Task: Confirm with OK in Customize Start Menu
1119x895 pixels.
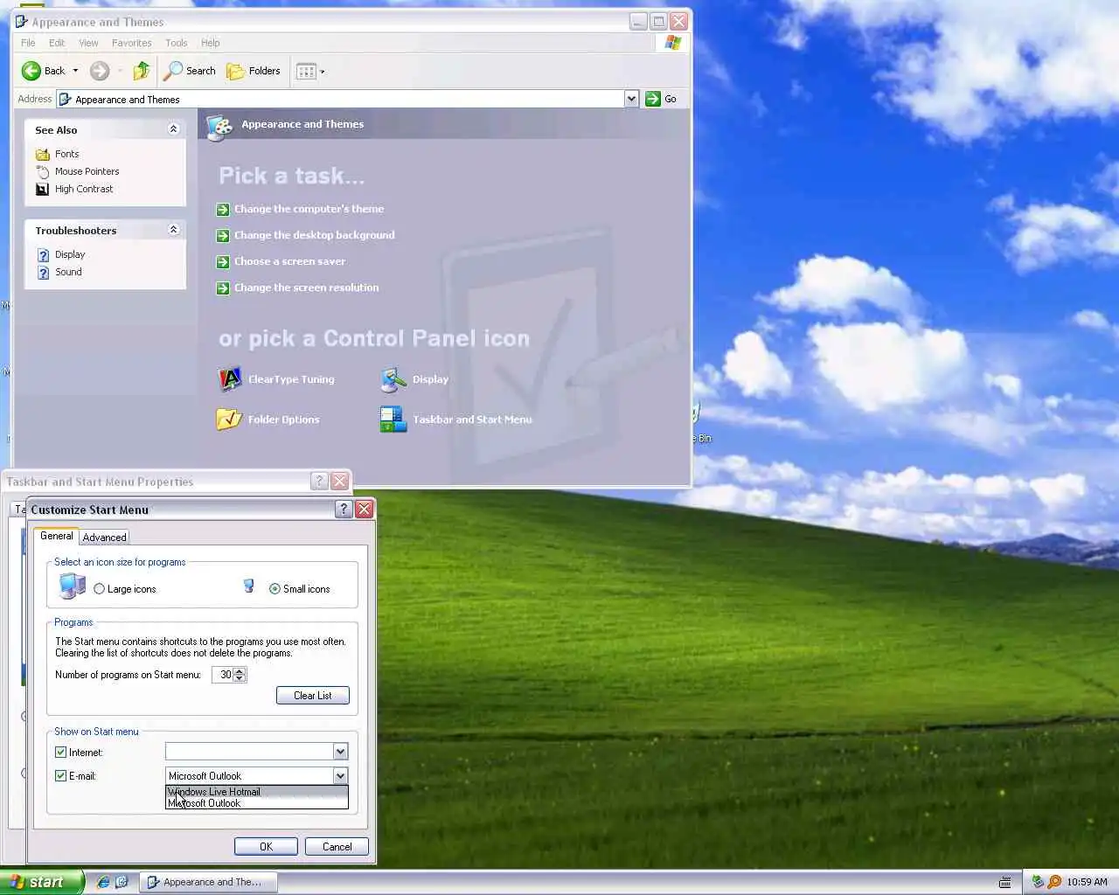Action: tap(266, 847)
